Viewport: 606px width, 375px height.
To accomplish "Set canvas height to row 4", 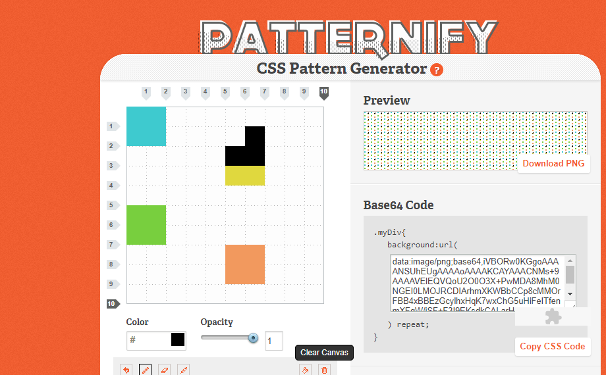I will pyautogui.click(x=113, y=186).
